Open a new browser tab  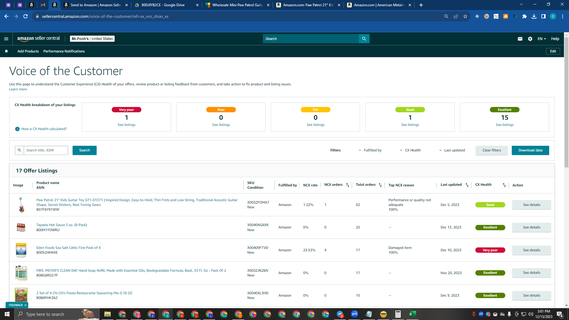click(421, 5)
